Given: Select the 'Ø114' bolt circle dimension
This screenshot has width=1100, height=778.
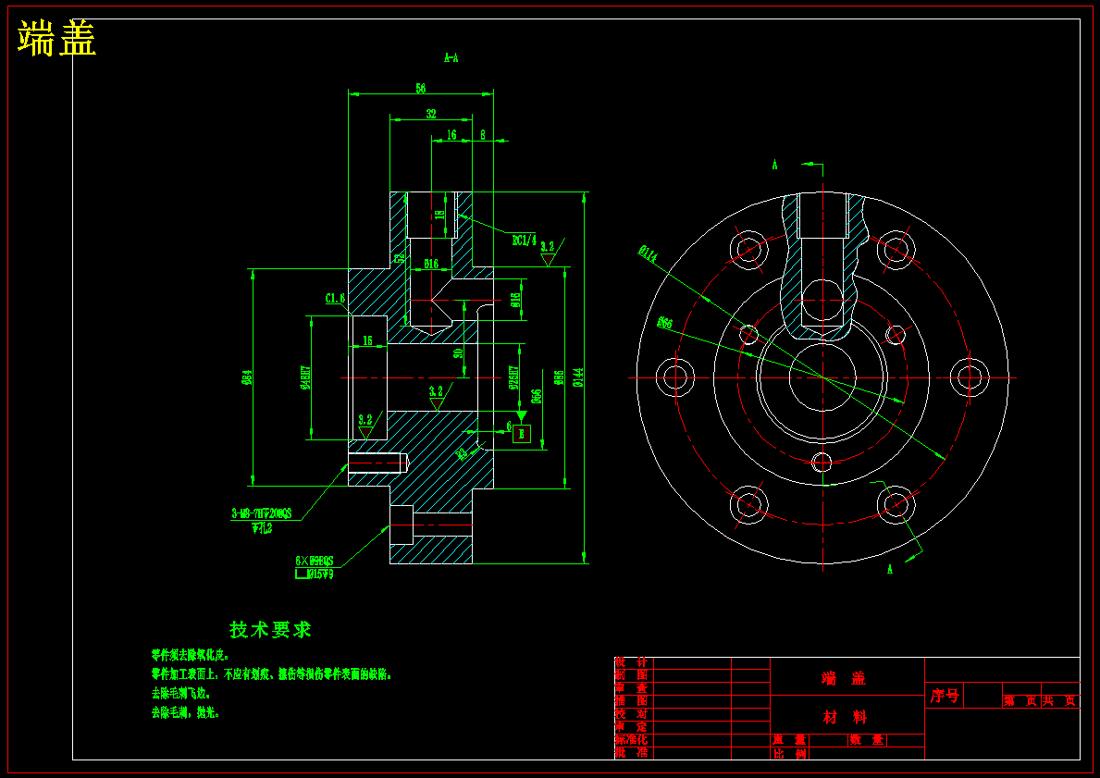Looking at the screenshot, I should pos(648,254).
